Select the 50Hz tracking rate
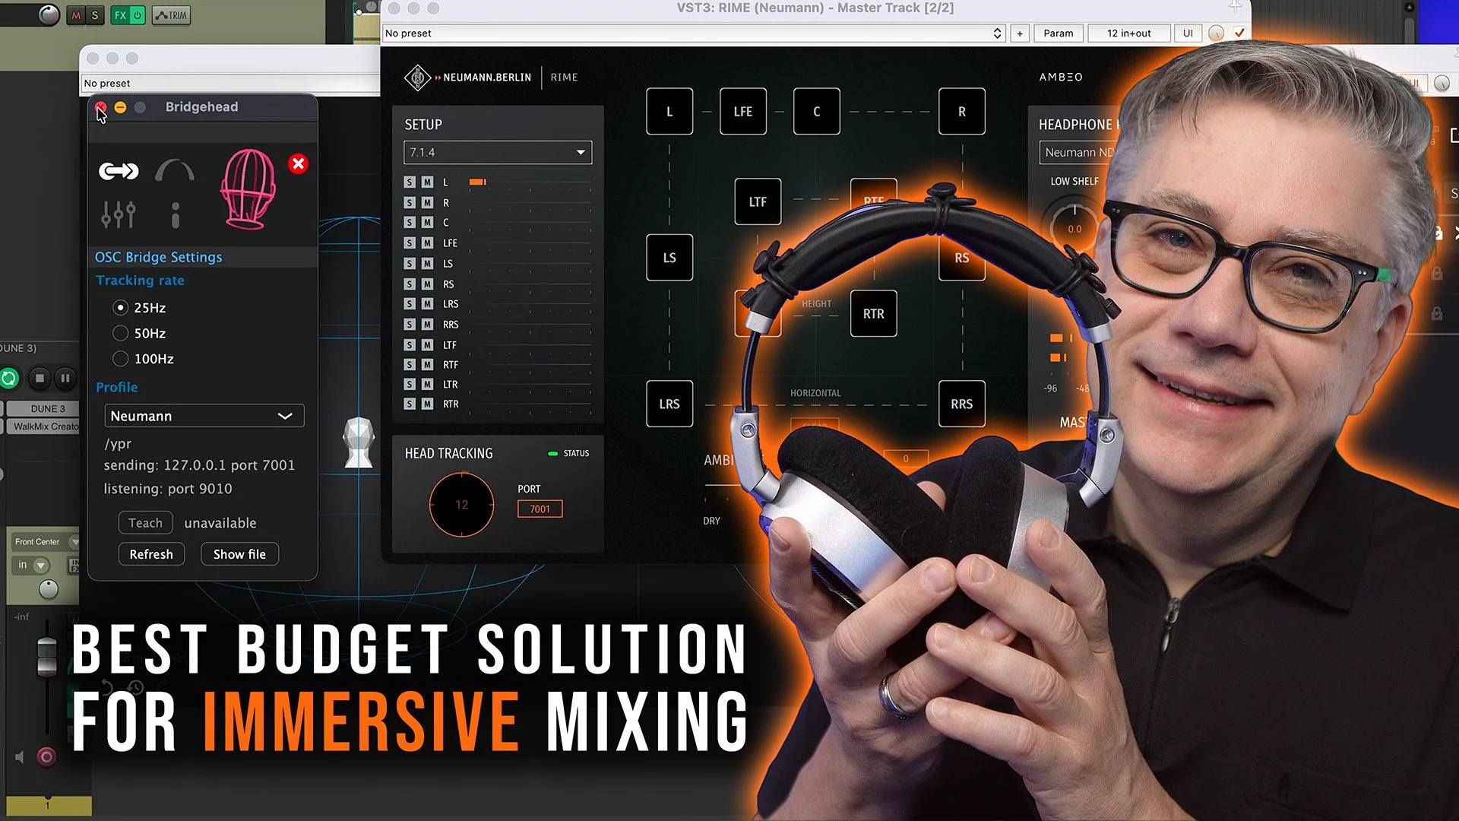 (120, 333)
